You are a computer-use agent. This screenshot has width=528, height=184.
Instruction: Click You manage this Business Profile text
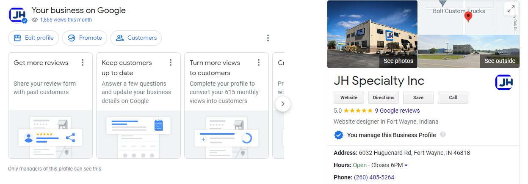pyautogui.click(x=392, y=135)
